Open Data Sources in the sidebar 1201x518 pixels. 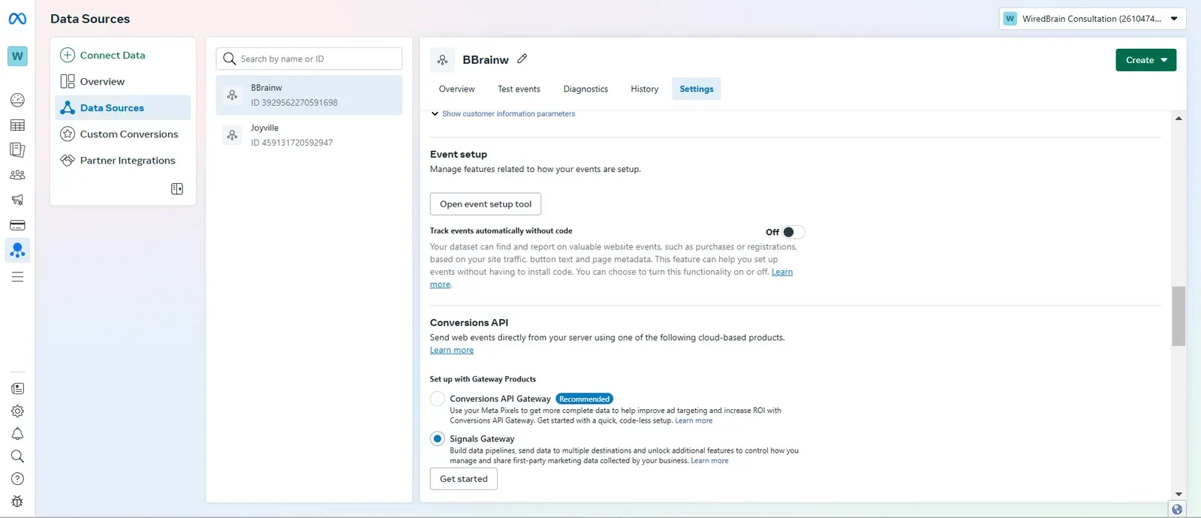[x=123, y=107]
